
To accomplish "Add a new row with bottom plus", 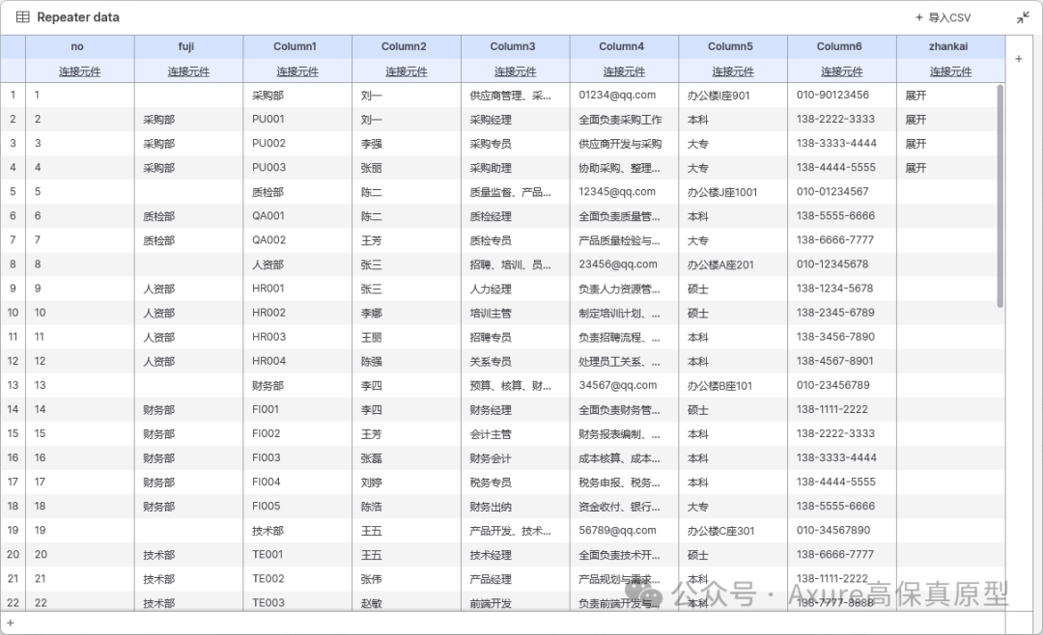I will coord(10,623).
